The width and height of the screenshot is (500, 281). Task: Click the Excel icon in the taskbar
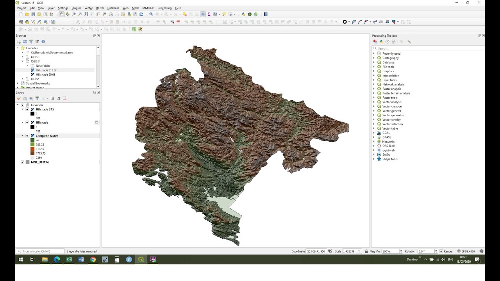[69, 260]
